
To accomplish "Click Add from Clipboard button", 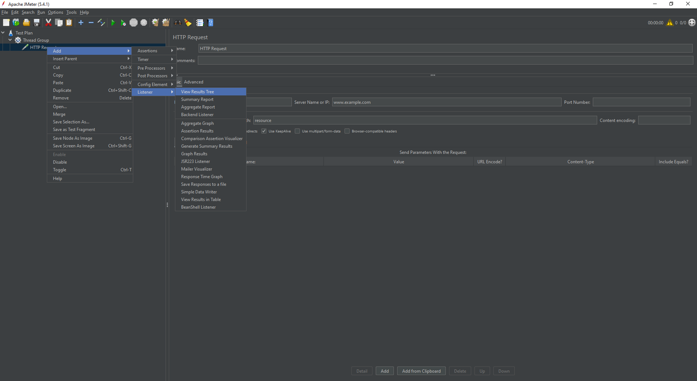I will [421, 371].
